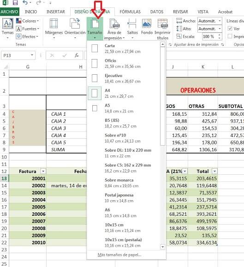Switch to the FÓRMULAS ribbon tab
This screenshot has width=244, height=267.
coord(130,12)
